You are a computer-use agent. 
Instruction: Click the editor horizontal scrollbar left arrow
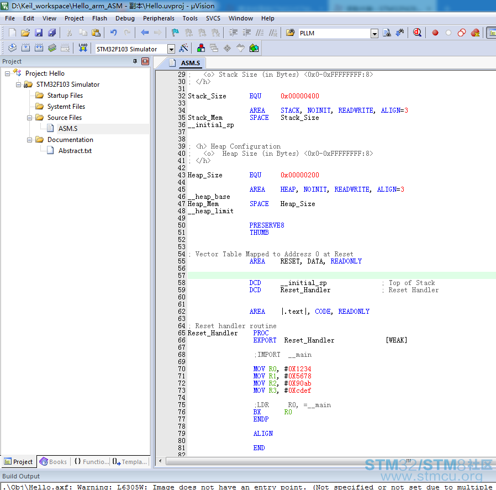click(x=160, y=461)
